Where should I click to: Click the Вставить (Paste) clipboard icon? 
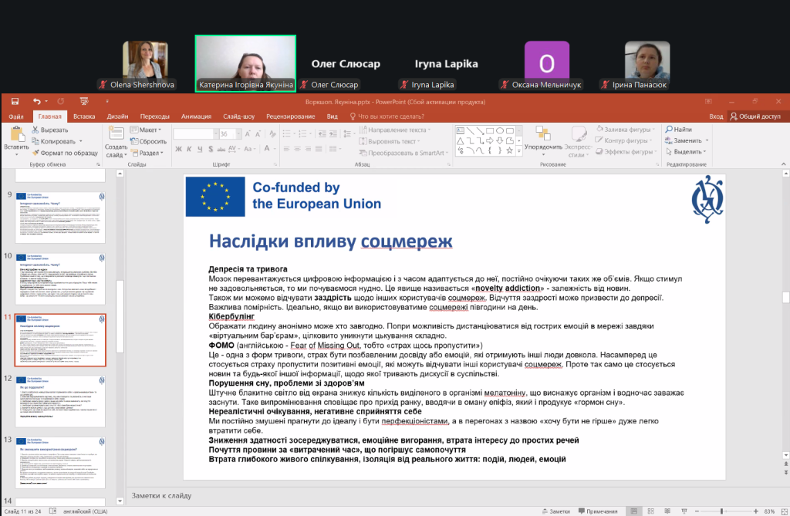(x=15, y=136)
